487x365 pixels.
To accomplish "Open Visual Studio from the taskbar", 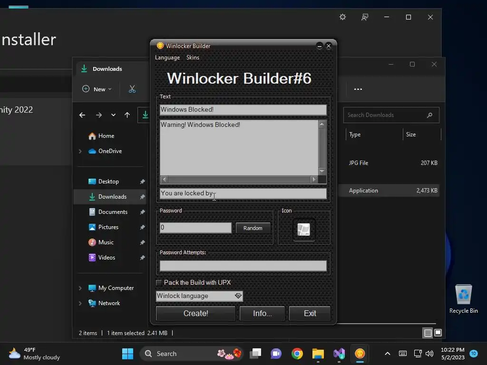I will click(339, 354).
